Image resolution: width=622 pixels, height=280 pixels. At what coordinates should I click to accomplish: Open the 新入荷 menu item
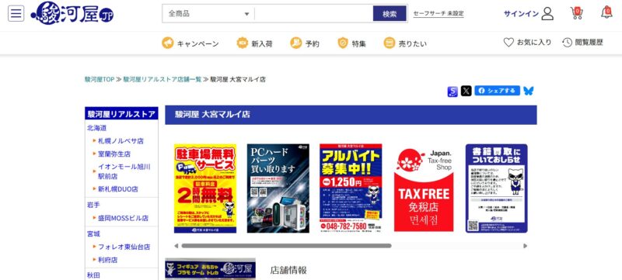point(255,43)
